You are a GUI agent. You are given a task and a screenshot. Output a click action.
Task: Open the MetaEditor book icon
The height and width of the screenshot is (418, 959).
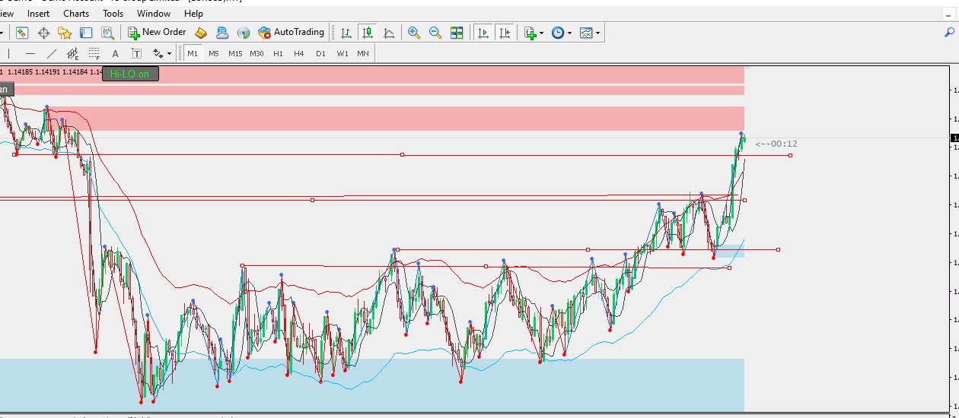pos(201,33)
